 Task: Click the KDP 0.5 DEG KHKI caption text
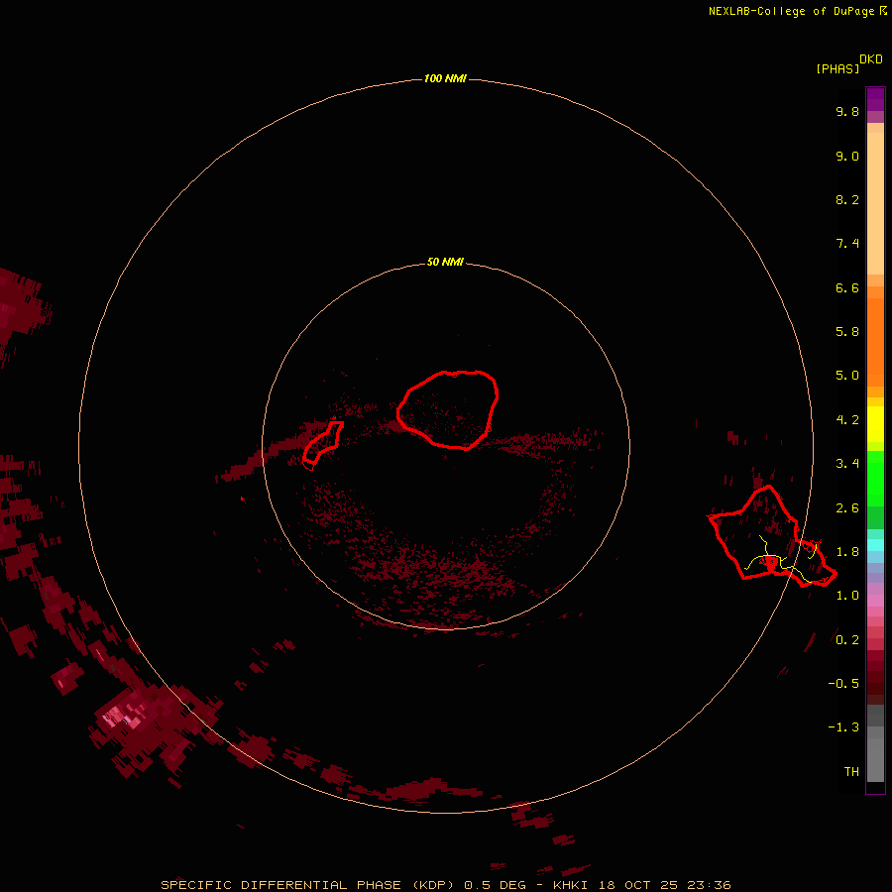[445, 885]
